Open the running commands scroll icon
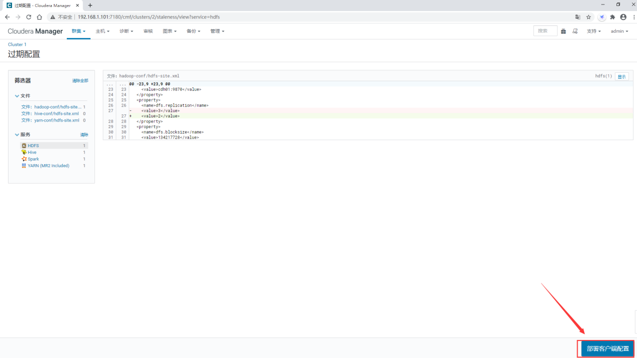Image resolution: width=637 pixels, height=358 pixels. [575, 31]
